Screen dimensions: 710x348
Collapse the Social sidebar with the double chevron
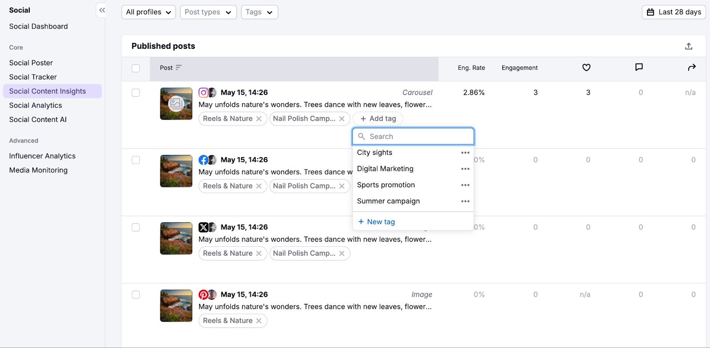[x=102, y=10]
